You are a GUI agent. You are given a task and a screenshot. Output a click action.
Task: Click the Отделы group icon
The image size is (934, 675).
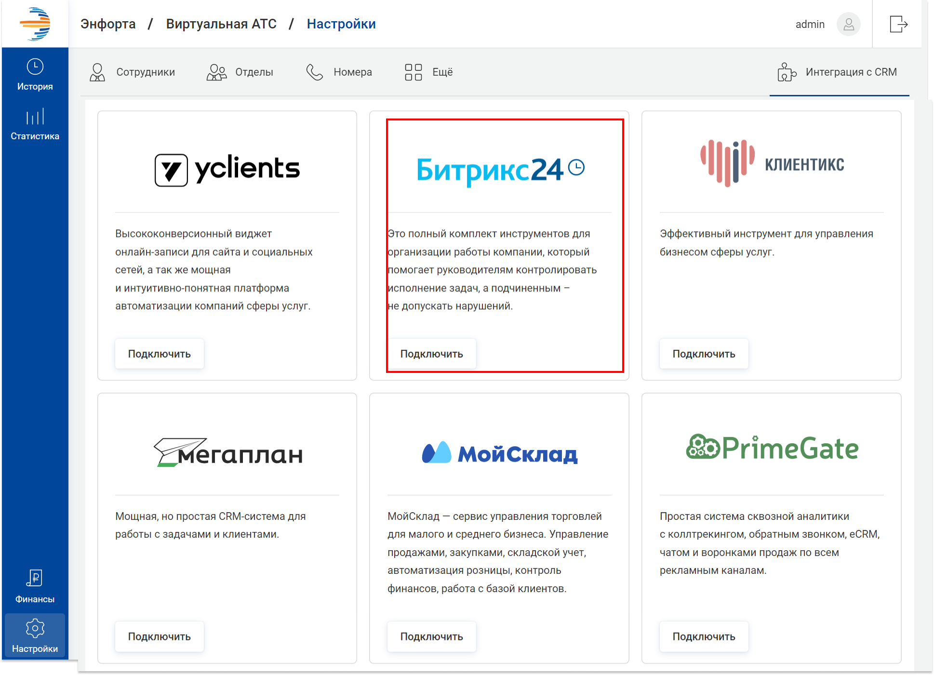[x=216, y=72]
